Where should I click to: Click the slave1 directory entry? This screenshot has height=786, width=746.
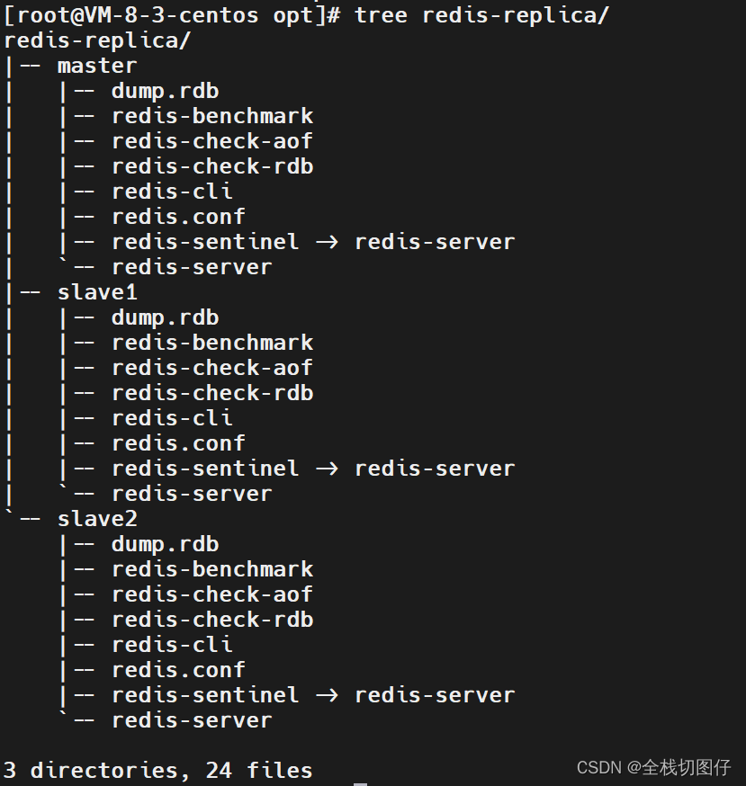click(97, 292)
